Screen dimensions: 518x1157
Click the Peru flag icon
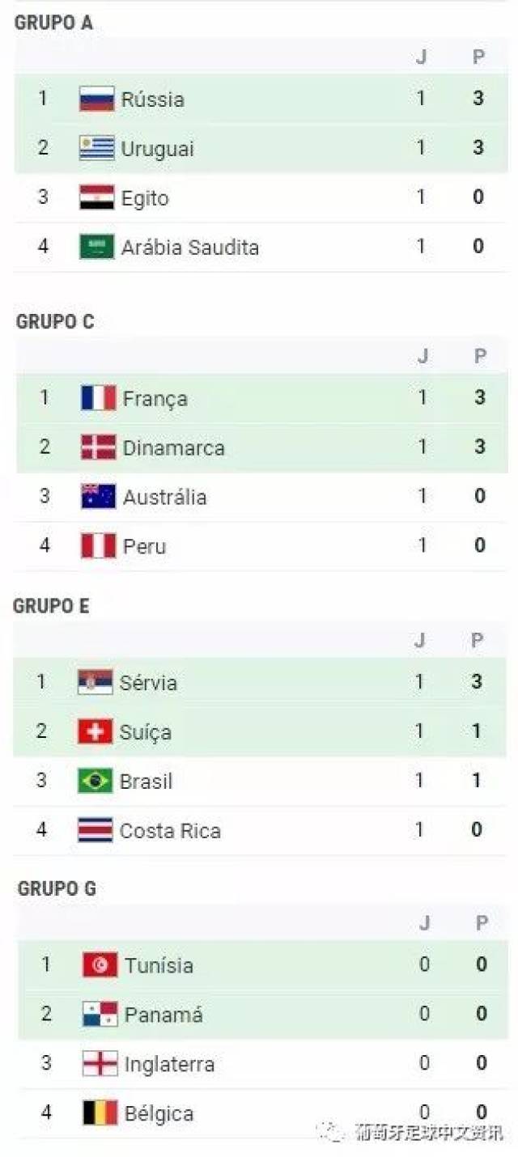98,546
